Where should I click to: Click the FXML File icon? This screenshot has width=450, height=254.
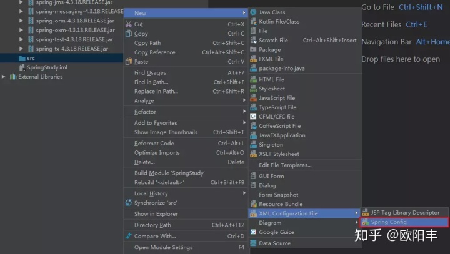pos(253,59)
